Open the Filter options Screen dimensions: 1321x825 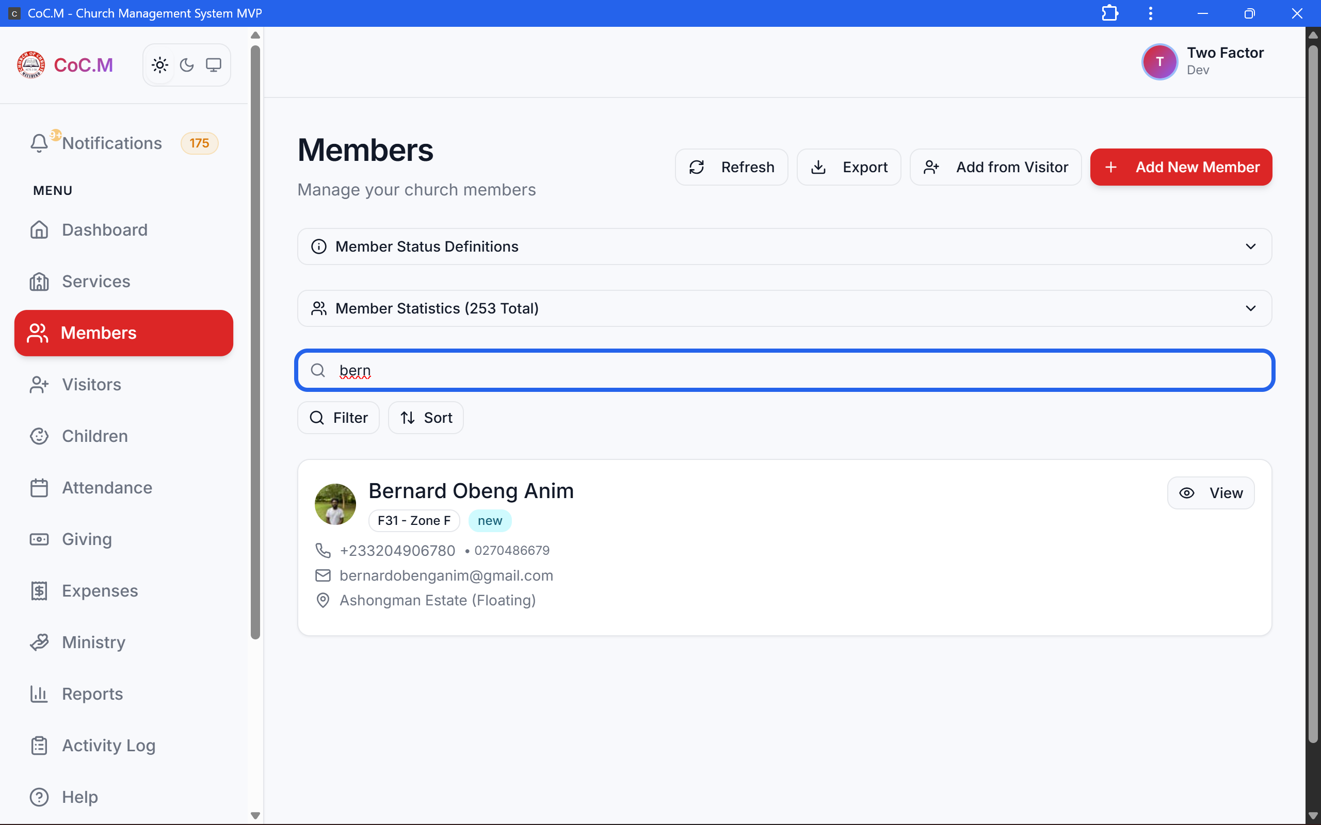339,418
